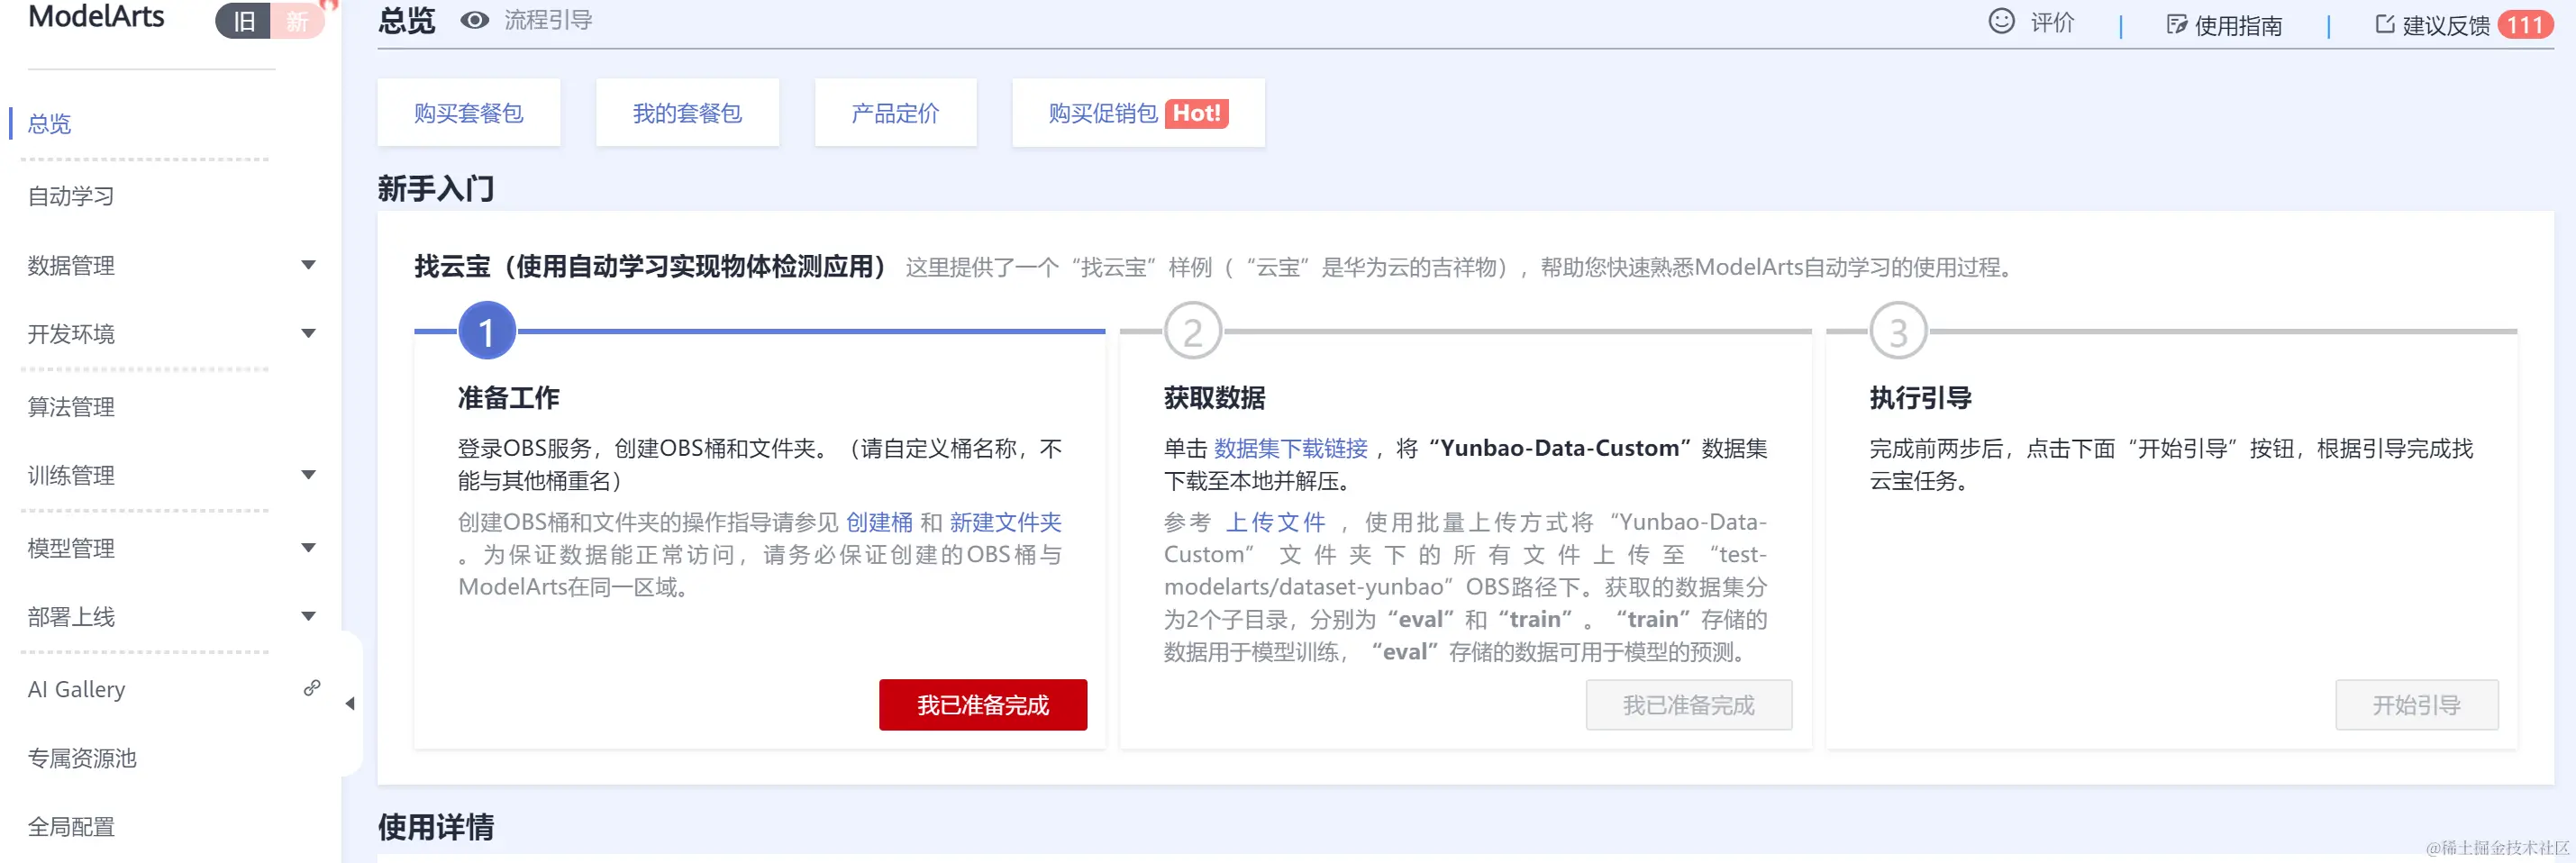
Task: Expand the 训练管理 menu arrow
Action: [309, 475]
